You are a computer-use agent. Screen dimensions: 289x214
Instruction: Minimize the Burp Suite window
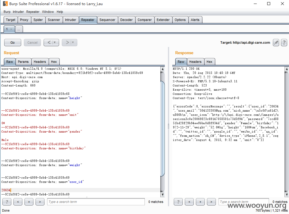(255, 4)
